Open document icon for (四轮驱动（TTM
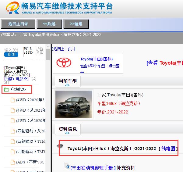 point(13,142)
